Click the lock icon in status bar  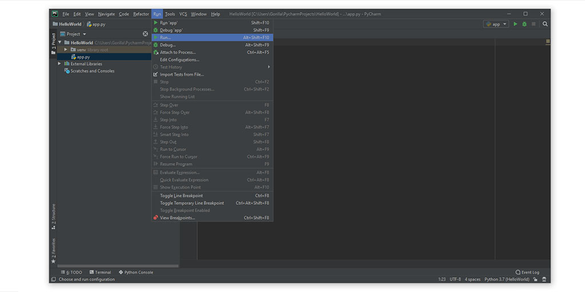[535, 279]
